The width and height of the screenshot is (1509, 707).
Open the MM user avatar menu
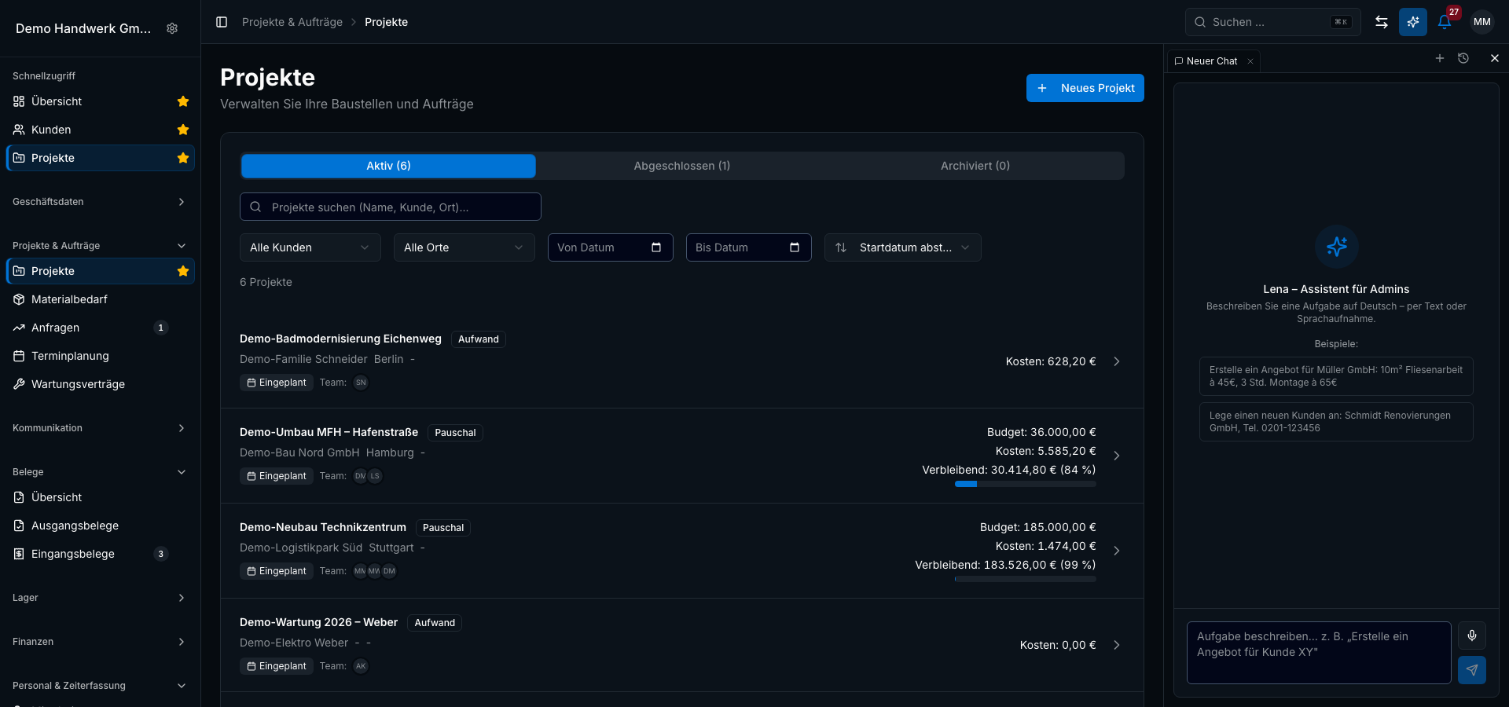coord(1482,22)
